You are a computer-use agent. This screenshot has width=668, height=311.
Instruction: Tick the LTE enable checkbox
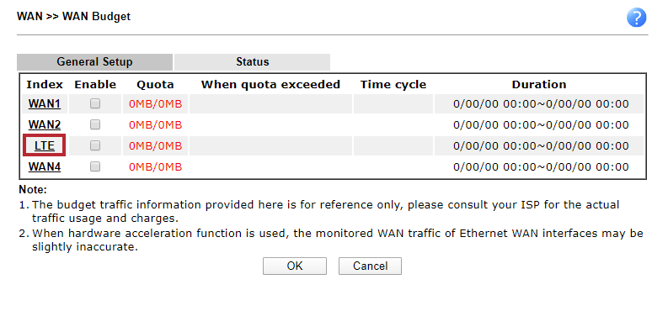(95, 145)
